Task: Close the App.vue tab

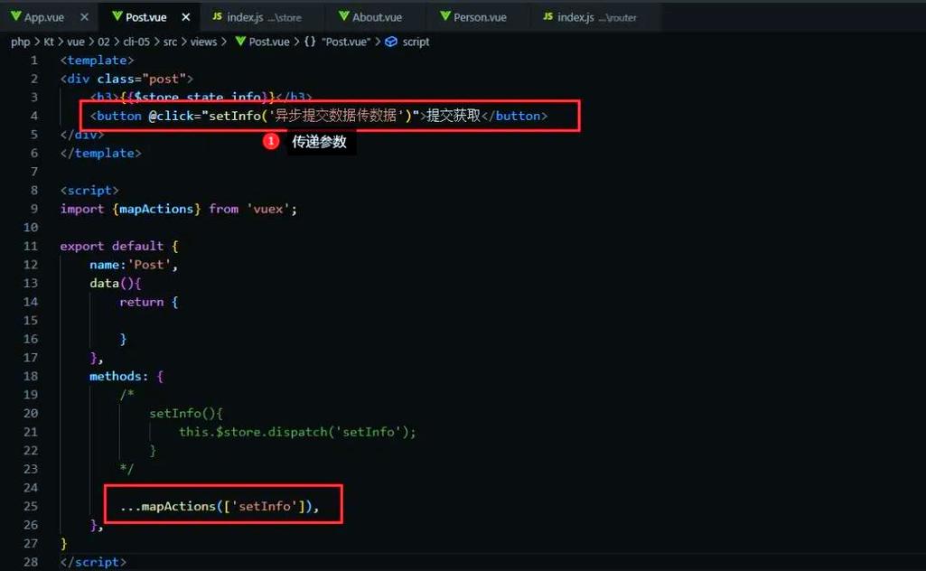Action: click(x=84, y=17)
